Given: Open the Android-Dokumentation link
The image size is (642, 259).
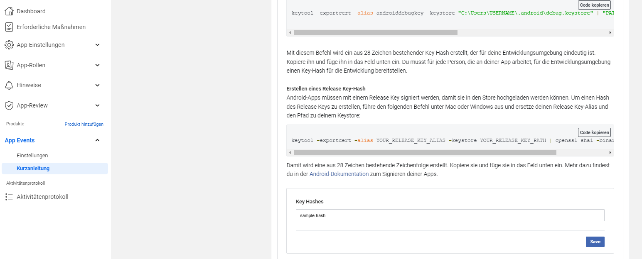Looking at the screenshot, I should pyautogui.click(x=339, y=174).
